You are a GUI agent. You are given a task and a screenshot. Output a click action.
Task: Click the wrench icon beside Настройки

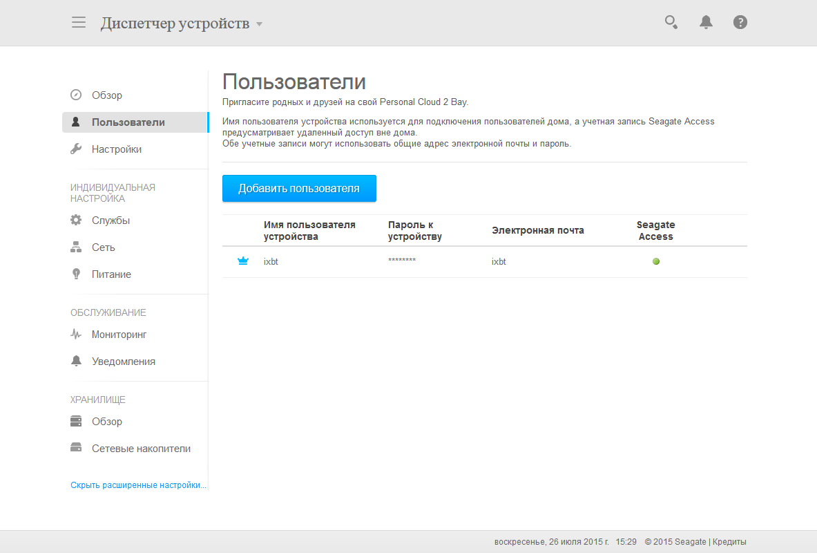(x=76, y=149)
